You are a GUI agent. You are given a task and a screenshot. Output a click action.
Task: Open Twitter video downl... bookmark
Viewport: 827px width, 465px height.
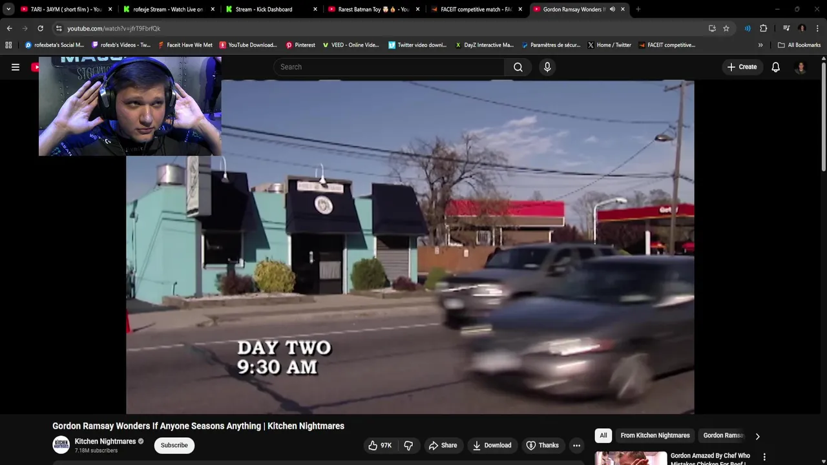pyautogui.click(x=417, y=45)
